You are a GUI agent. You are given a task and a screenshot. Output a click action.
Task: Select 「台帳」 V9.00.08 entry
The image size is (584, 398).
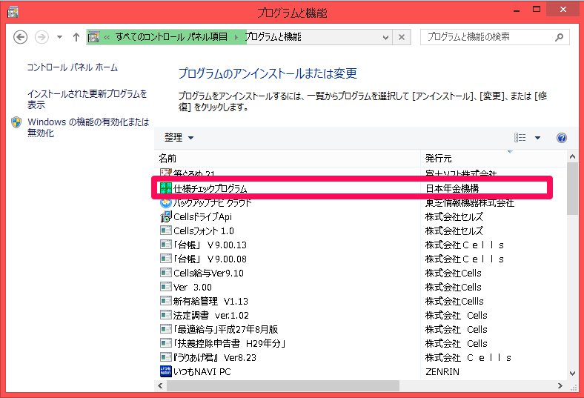[x=210, y=259]
